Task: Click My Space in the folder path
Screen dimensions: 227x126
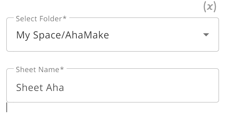Action: tap(38, 35)
